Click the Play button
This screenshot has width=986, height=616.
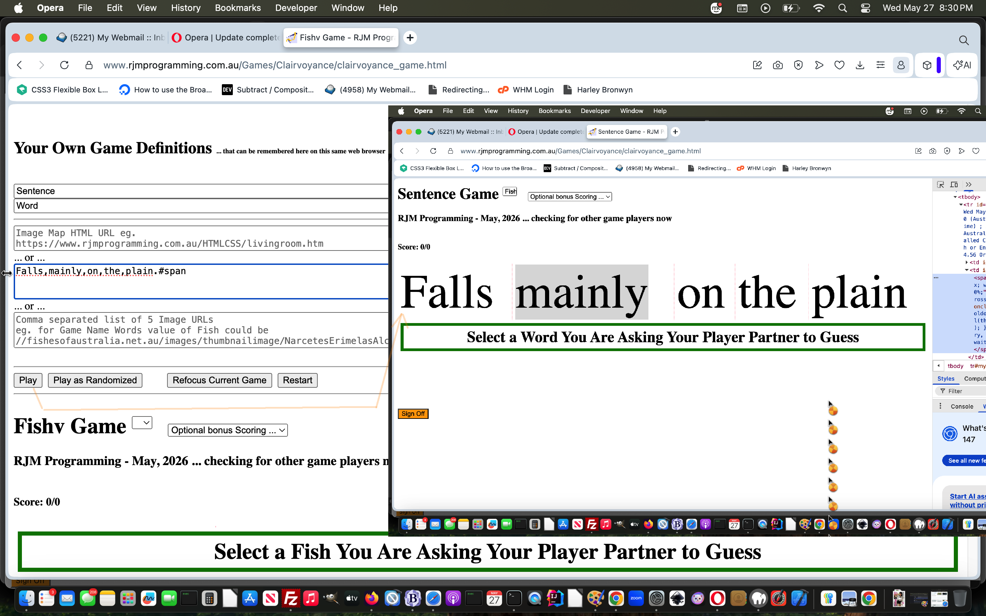28,380
